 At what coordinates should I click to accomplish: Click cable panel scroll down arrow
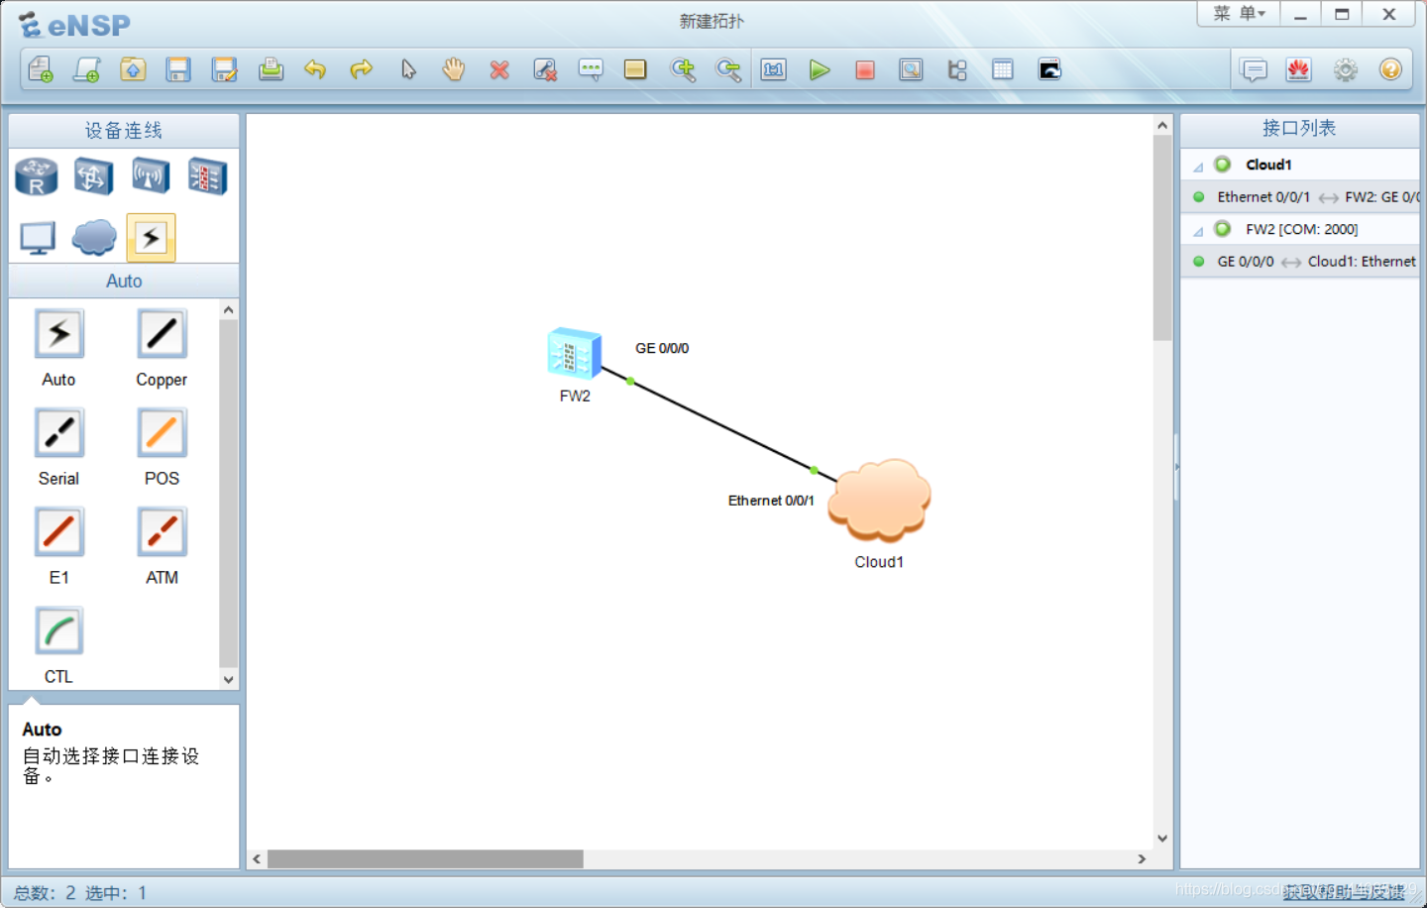point(229,680)
